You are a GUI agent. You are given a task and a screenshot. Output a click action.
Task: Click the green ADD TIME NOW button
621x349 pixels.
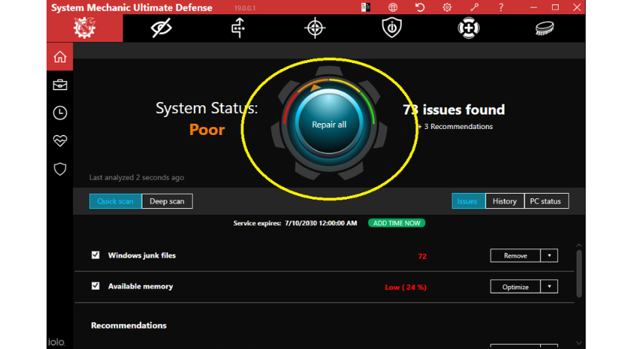pos(396,223)
